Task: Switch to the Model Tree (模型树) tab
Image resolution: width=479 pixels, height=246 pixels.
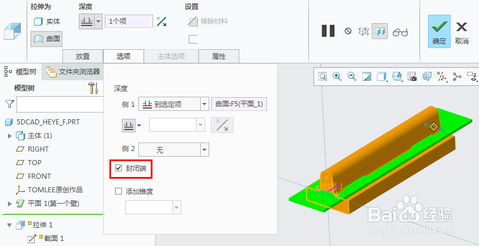Action: 20,72
